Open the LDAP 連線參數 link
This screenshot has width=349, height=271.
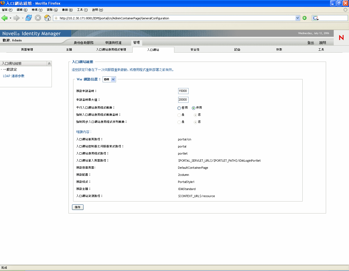pyautogui.click(x=14, y=76)
